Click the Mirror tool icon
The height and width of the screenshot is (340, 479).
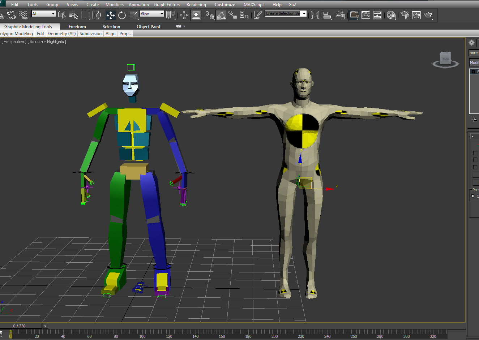pos(315,15)
